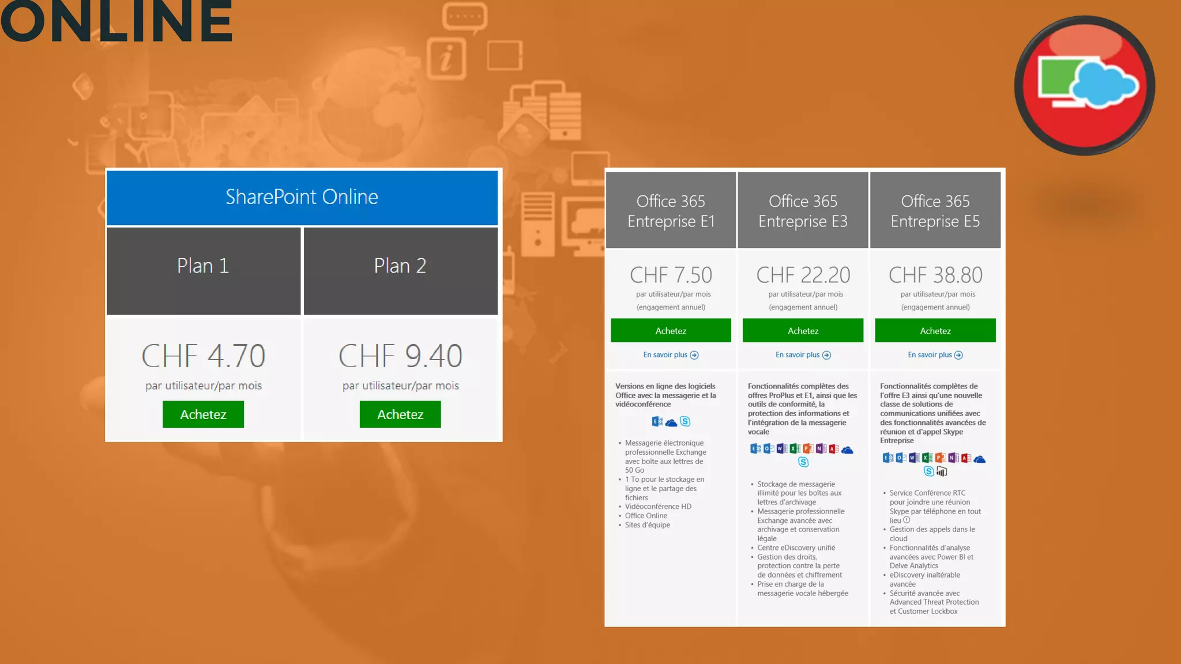Click the OneNote icon in E3 column
Screen dimensions: 1181x664
tap(821, 449)
